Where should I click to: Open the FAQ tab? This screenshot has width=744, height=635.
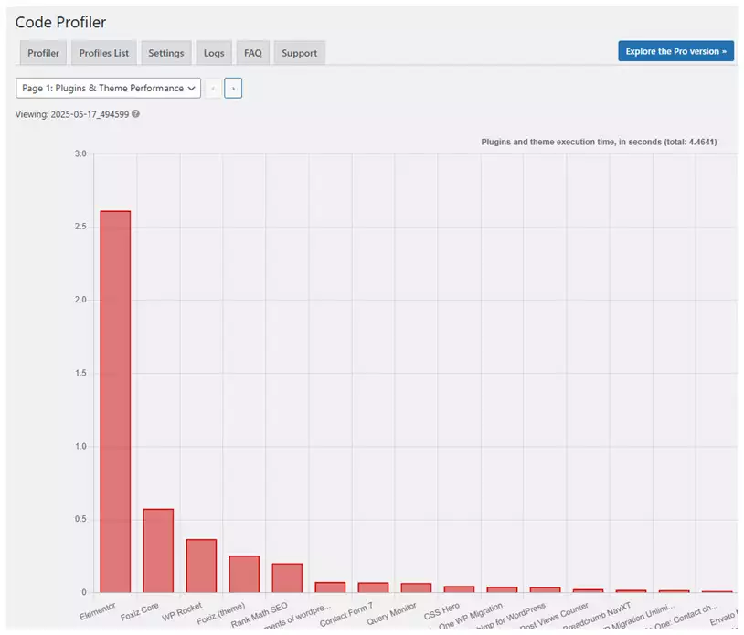tap(253, 53)
